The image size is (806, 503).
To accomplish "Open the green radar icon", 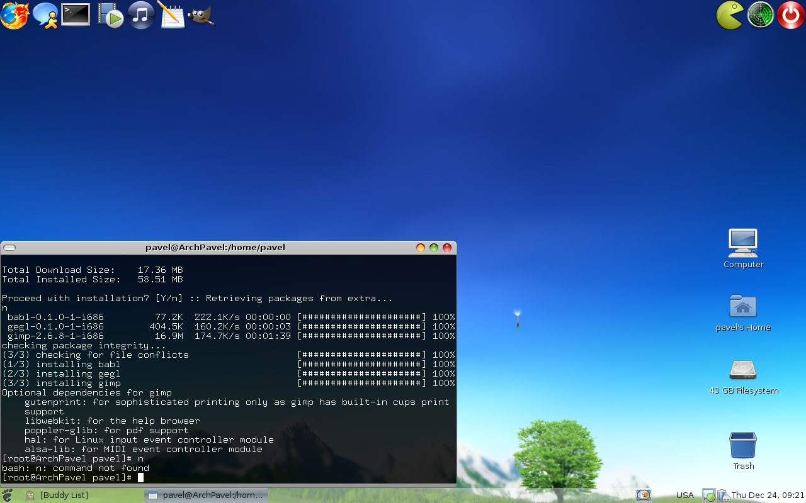I will pyautogui.click(x=761, y=15).
